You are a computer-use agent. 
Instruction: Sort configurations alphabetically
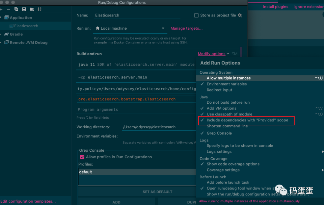(40, 9)
